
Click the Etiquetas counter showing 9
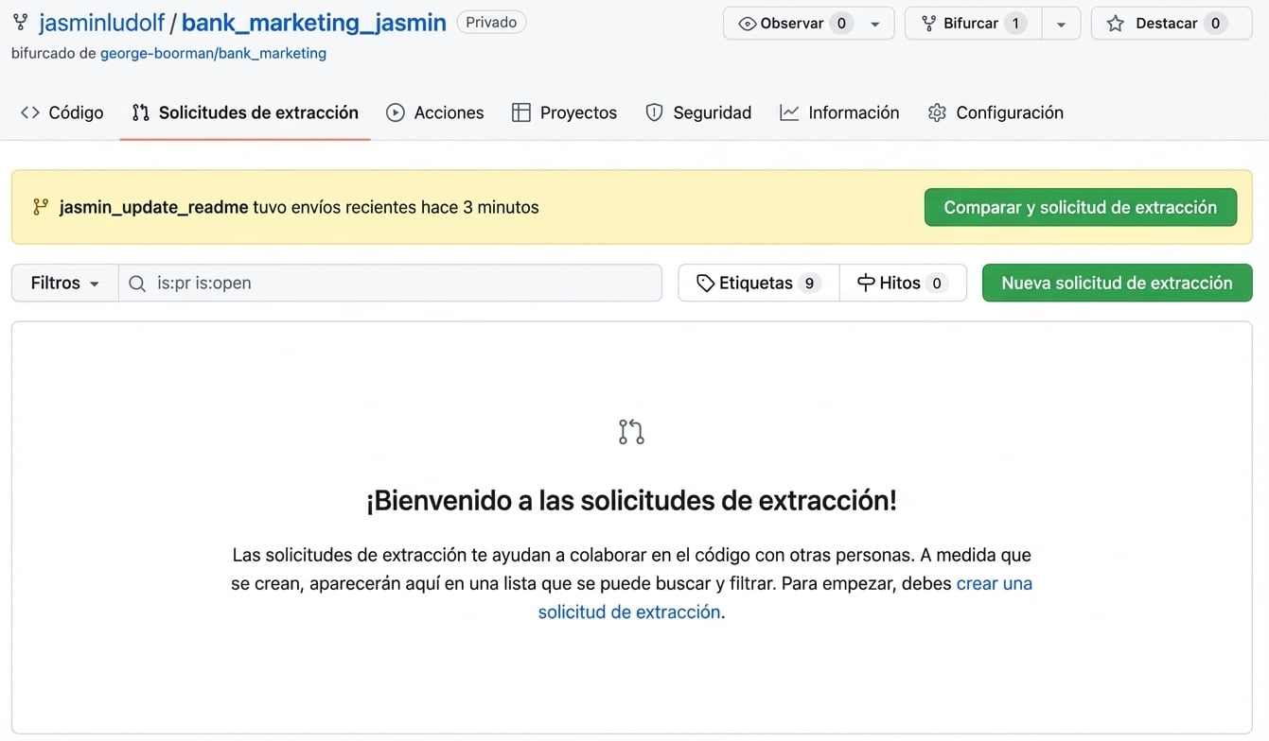point(809,283)
